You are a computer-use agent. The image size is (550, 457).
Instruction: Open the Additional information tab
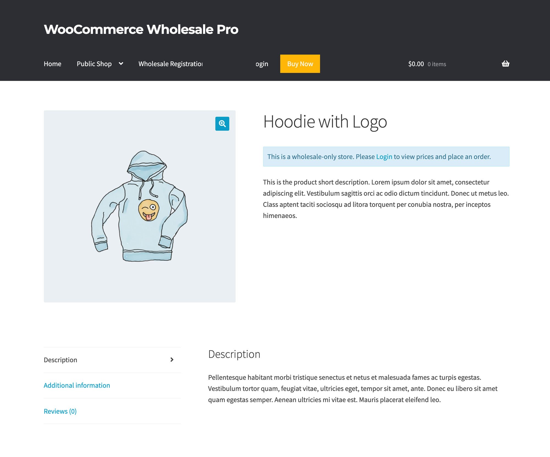(x=77, y=385)
